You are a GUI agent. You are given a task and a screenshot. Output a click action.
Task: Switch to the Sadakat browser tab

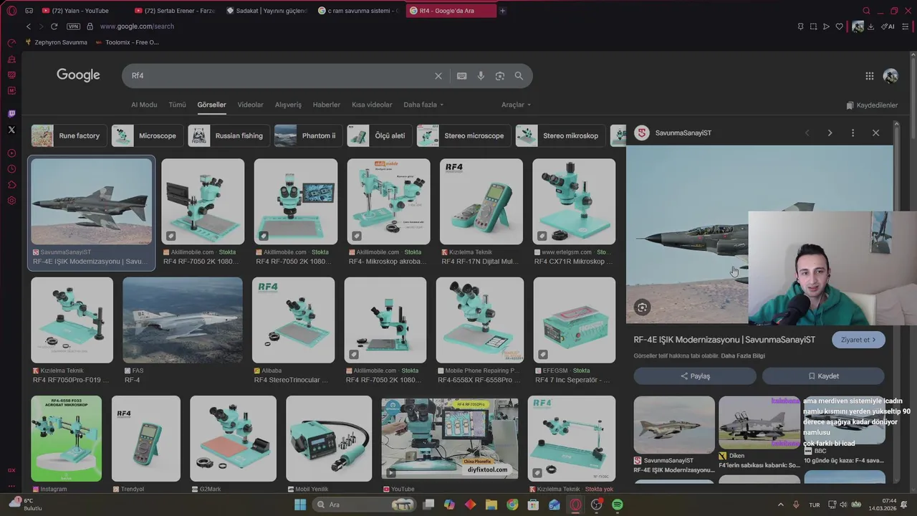[267, 11]
